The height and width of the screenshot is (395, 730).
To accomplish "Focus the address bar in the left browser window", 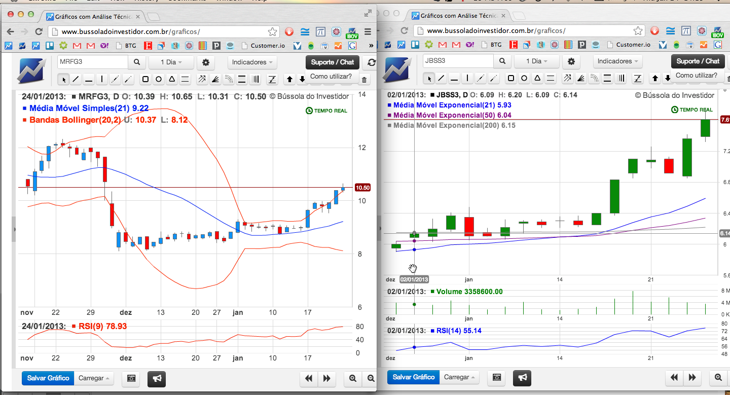I will 164,32.
